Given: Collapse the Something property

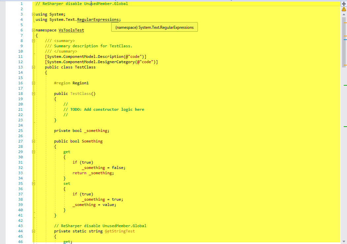Looking at the screenshot, I should [33, 141].
